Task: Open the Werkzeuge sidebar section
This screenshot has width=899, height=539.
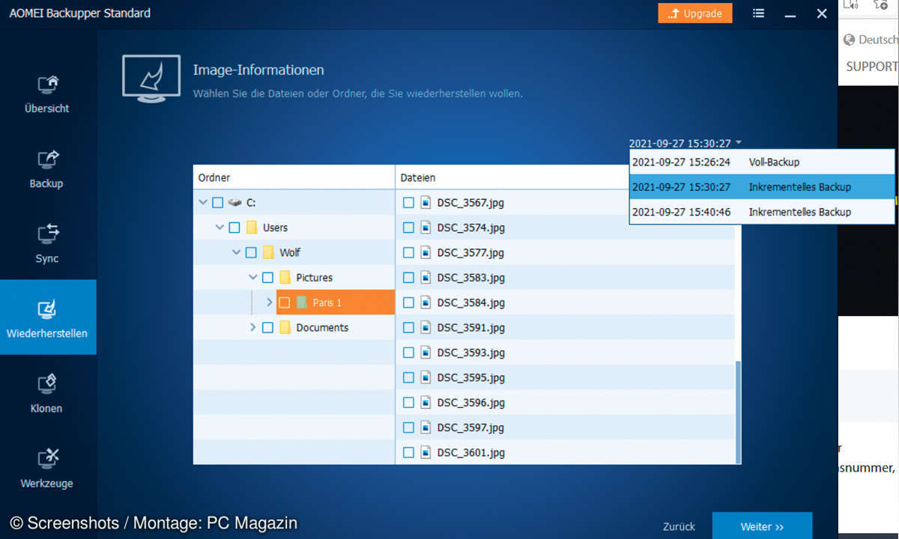Action: tap(47, 468)
